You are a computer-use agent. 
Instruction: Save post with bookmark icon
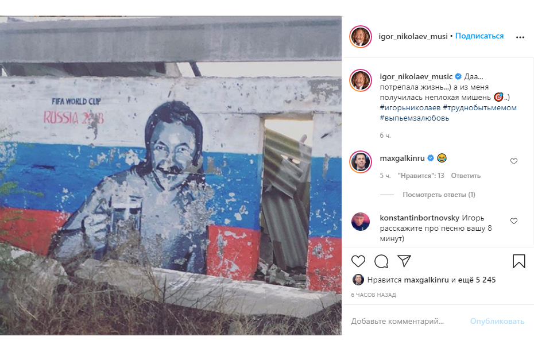click(x=519, y=262)
